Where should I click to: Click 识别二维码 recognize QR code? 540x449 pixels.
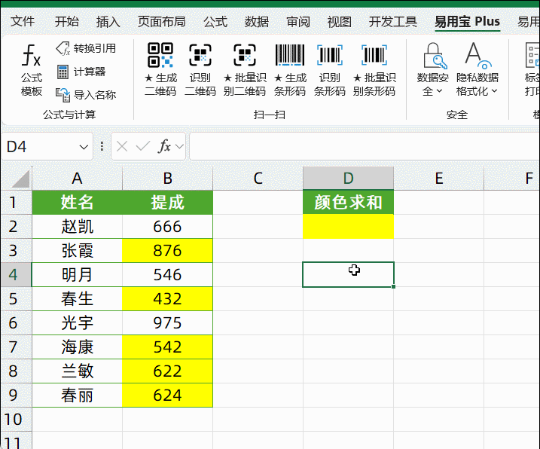(x=200, y=69)
